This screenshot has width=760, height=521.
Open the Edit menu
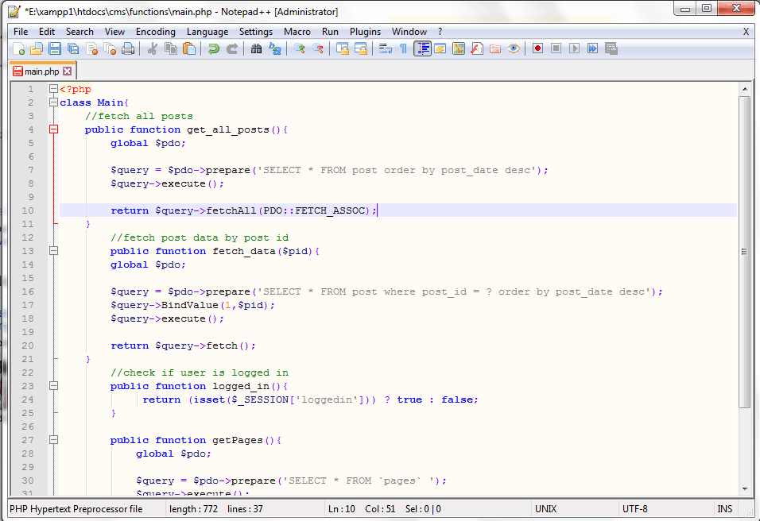pos(47,32)
